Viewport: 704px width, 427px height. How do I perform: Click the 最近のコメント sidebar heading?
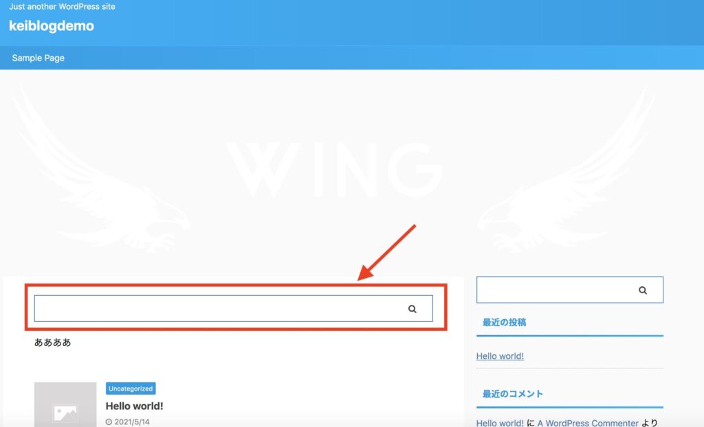pos(513,394)
